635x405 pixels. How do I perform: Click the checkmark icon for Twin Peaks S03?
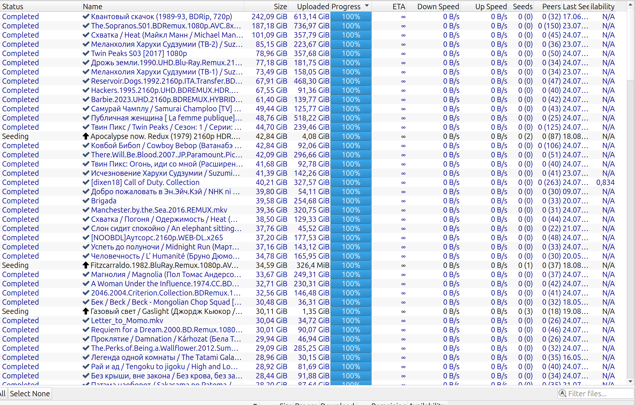point(86,53)
